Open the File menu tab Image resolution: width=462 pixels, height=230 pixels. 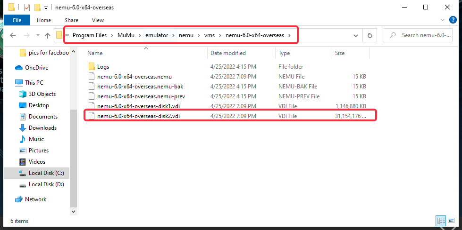coord(17,20)
